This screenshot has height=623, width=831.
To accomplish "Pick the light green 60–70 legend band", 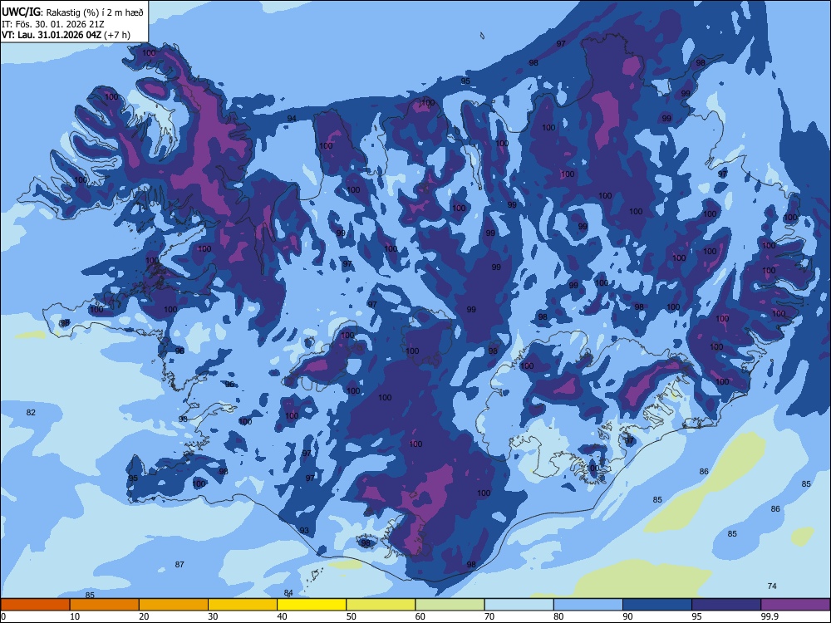I will (x=450, y=605).
